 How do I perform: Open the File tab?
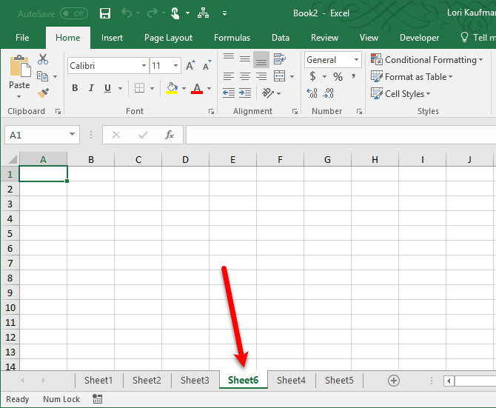click(22, 38)
